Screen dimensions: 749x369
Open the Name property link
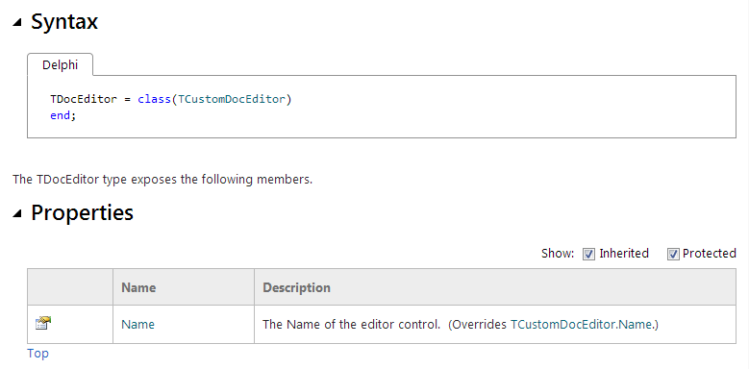point(137,325)
